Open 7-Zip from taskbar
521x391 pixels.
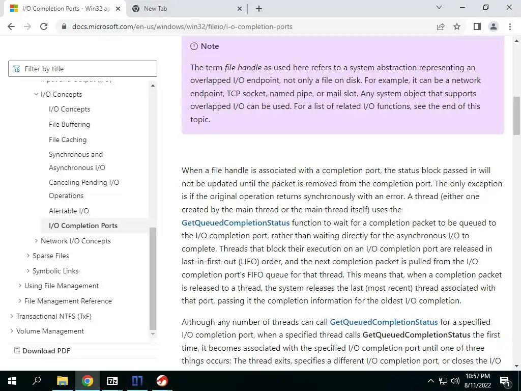[x=112, y=381]
